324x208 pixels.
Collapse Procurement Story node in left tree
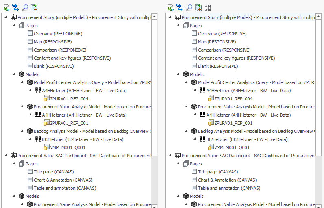(x=5, y=17)
